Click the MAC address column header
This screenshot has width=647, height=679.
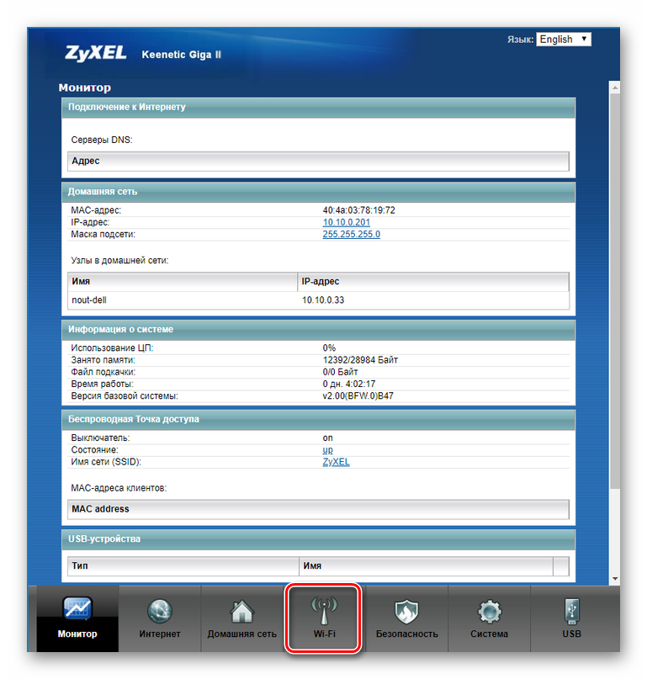point(318,509)
